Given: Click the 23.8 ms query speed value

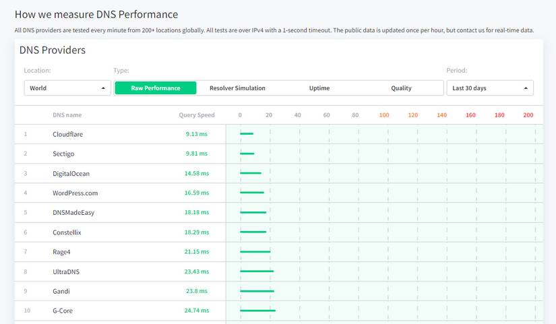Looking at the screenshot, I should click(196, 291).
